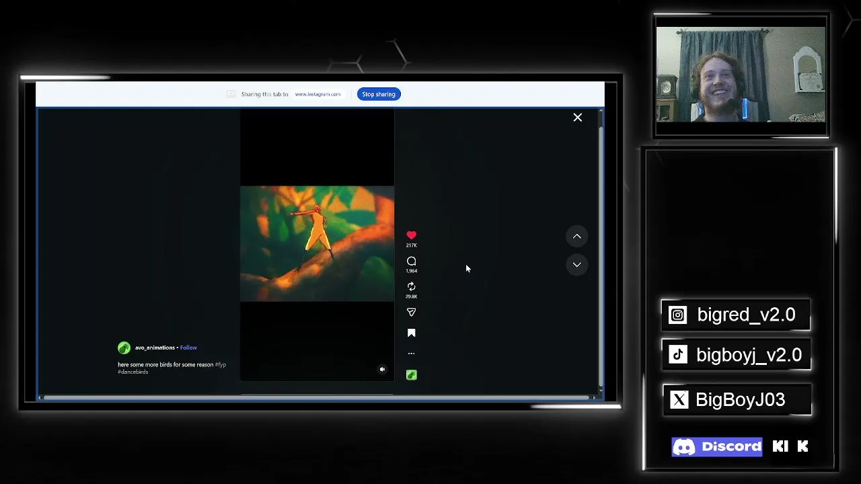Close the reel viewer with the X

click(577, 118)
